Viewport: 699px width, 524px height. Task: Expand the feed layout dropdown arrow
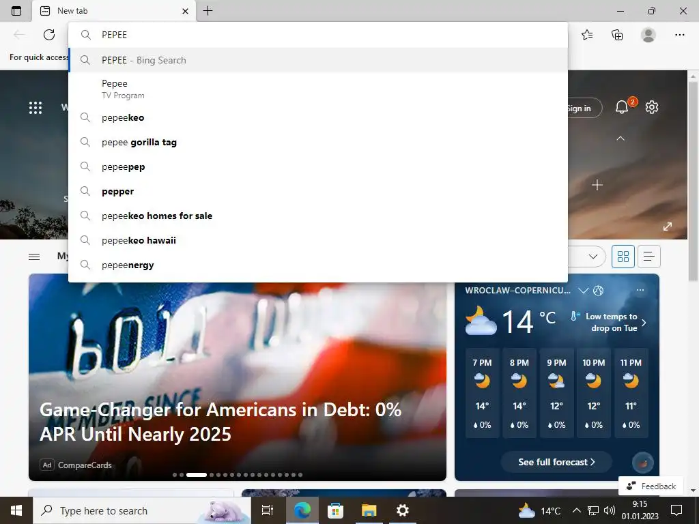pos(593,257)
